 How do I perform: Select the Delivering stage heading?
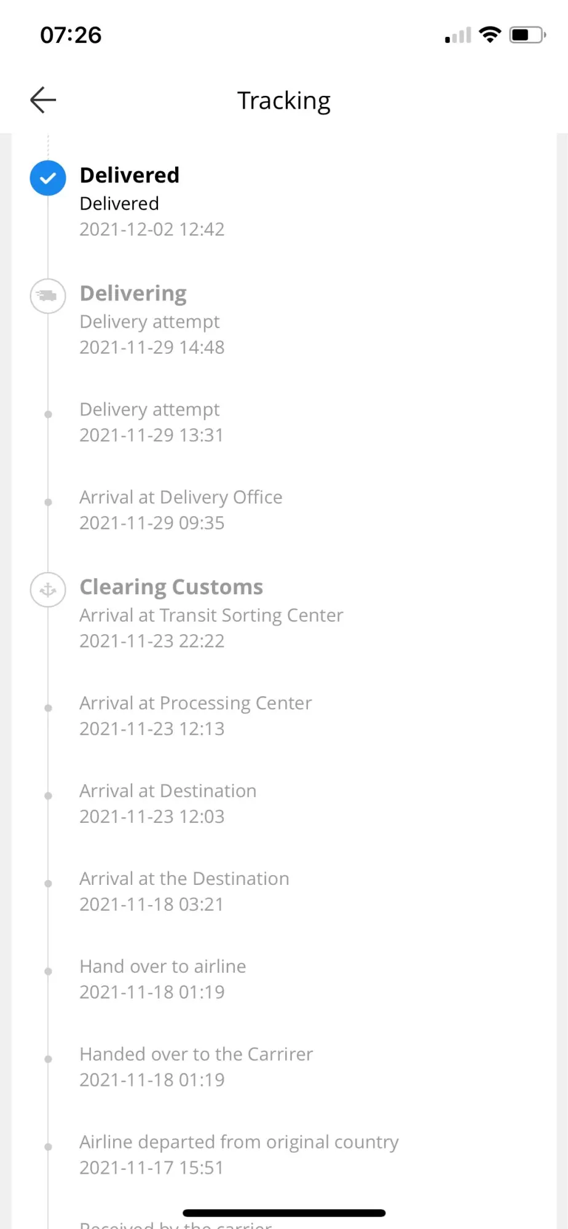pyautogui.click(x=133, y=294)
